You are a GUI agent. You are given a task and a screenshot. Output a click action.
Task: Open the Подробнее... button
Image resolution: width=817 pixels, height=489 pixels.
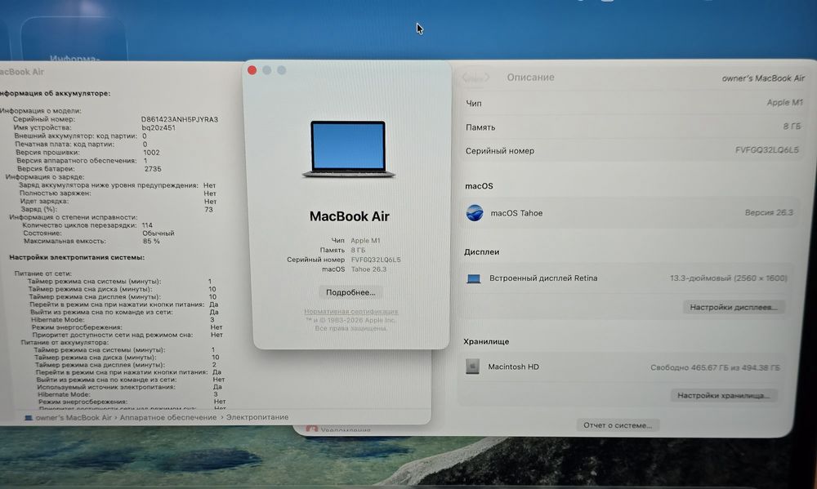350,292
